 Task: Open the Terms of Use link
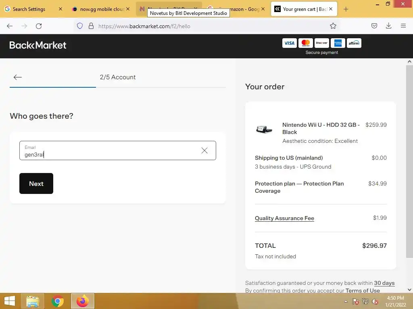(363, 290)
